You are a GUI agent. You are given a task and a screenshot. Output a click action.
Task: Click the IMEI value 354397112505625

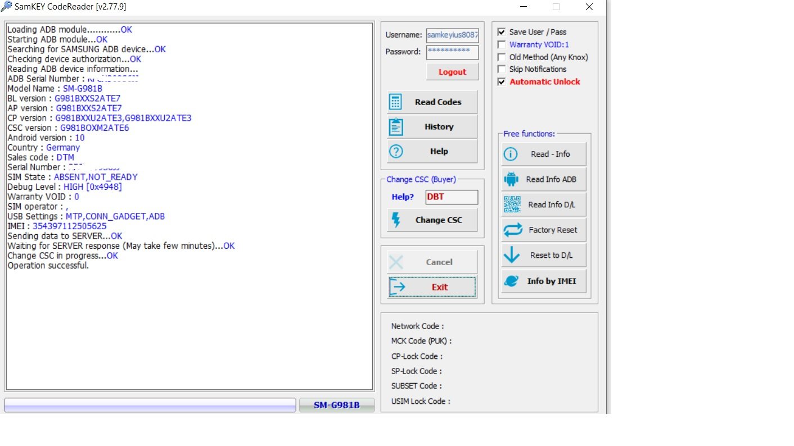click(70, 226)
